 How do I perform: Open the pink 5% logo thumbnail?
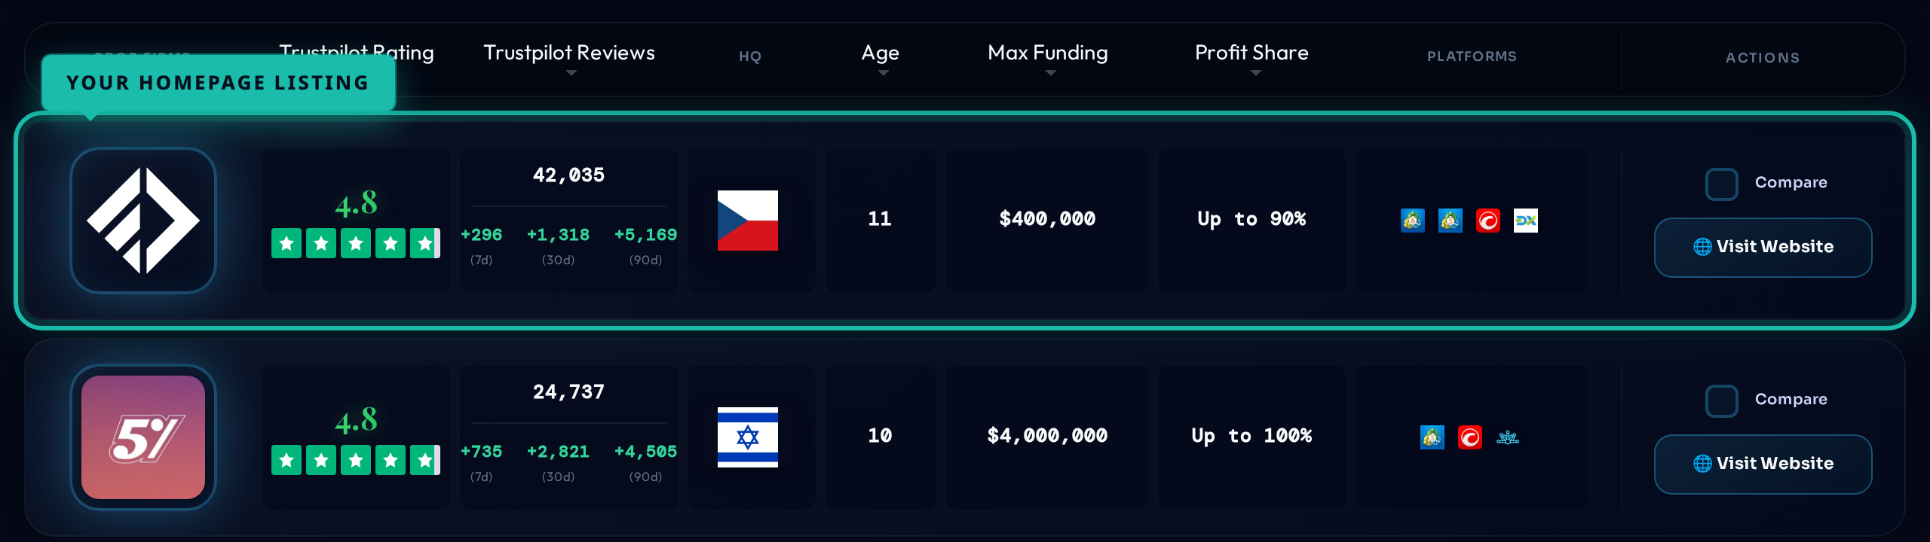[143, 437]
